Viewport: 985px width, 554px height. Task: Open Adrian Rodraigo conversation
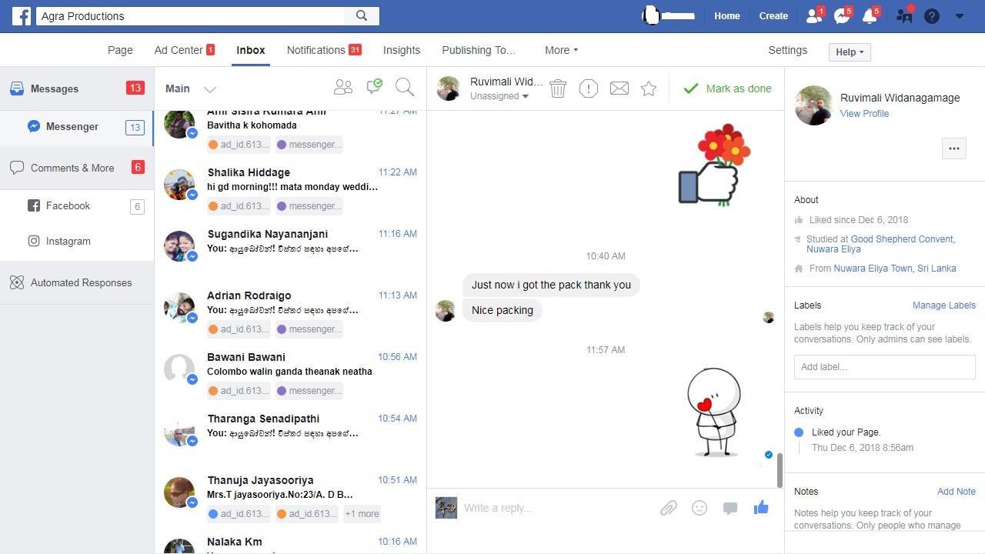[x=291, y=312]
